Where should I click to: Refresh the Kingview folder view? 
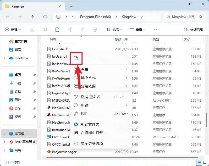click(x=45, y=17)
